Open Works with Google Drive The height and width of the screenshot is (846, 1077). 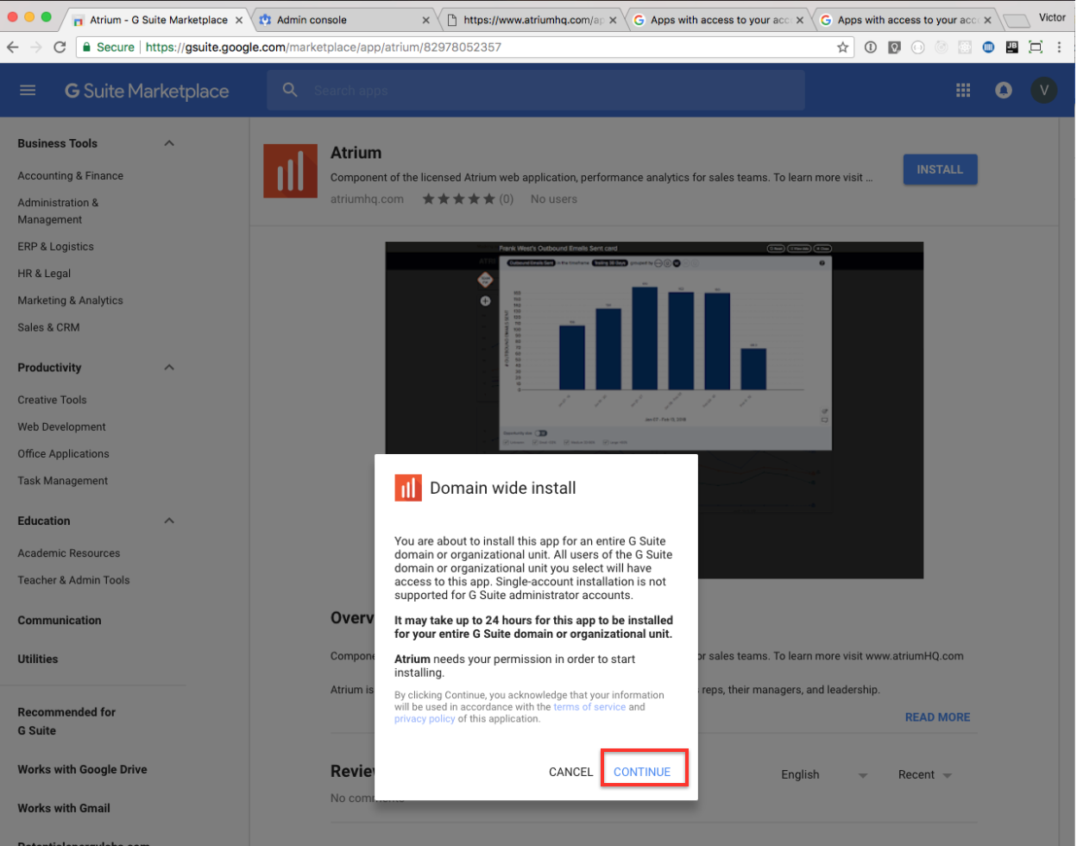click(82, 769)
